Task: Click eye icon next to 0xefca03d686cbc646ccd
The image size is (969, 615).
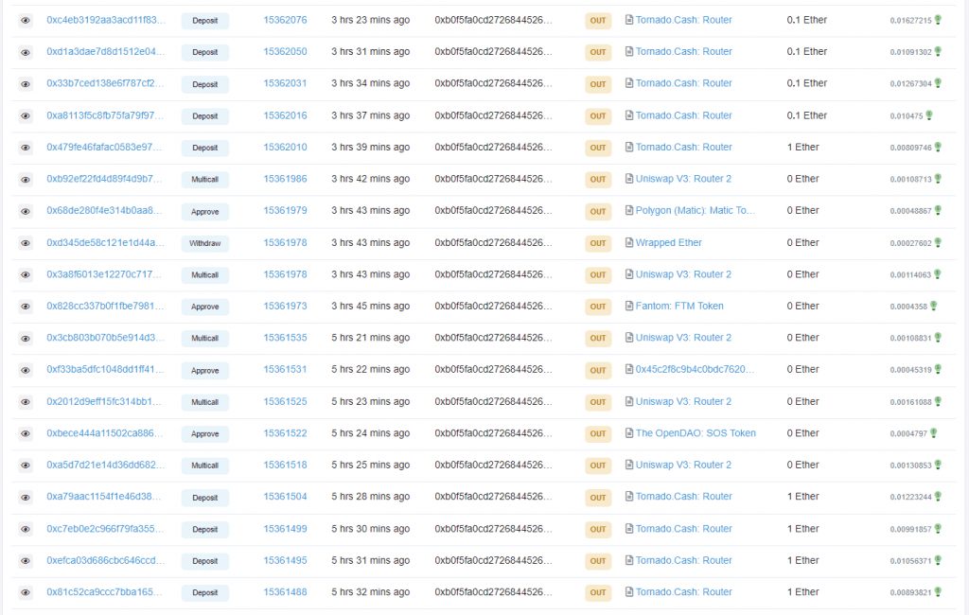Action: click(x=26, y=561)
